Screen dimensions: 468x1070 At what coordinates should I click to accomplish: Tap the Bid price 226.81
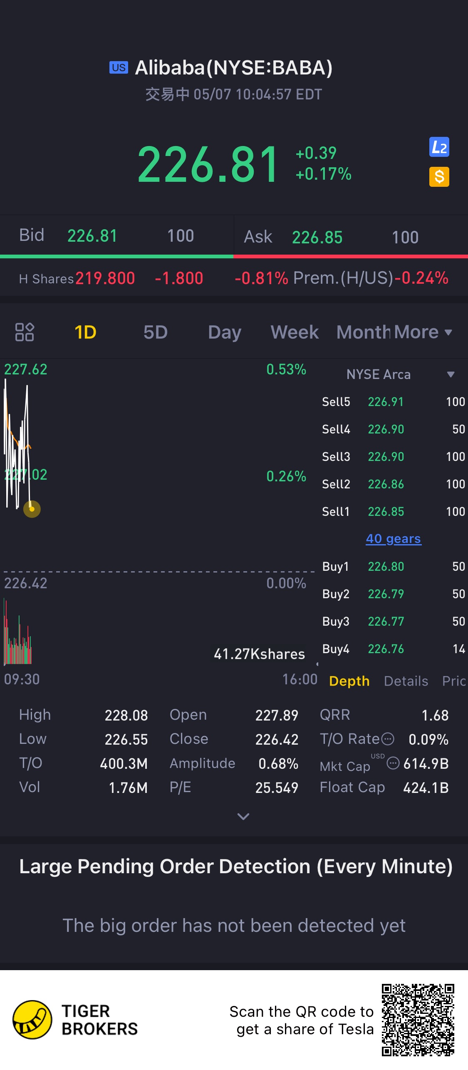92,236
